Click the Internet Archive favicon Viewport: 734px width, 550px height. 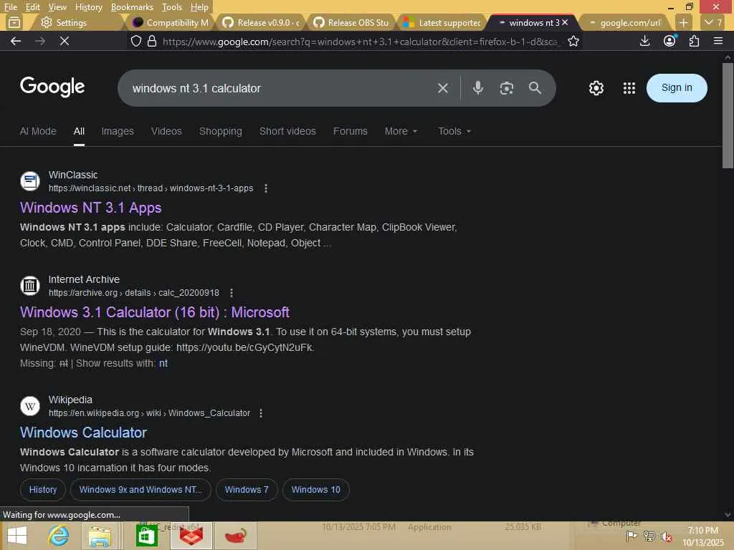click(x=30, y=285)
